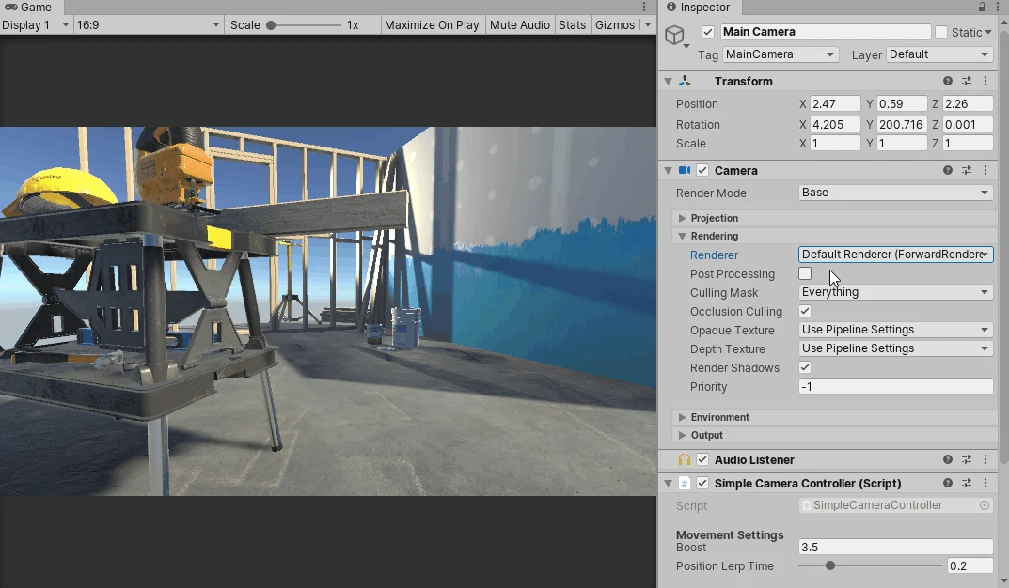Toggle Occlusion Culling checkbox
1009x588 pixels.
pos(805,311)
